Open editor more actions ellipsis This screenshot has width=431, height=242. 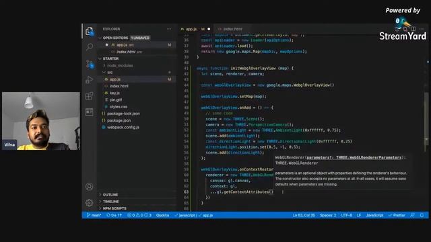pos(422,29)
